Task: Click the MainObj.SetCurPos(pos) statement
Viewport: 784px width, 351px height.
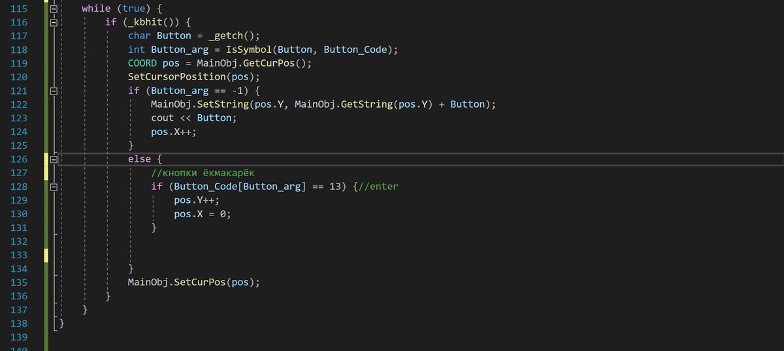Action: pos(194,282)
